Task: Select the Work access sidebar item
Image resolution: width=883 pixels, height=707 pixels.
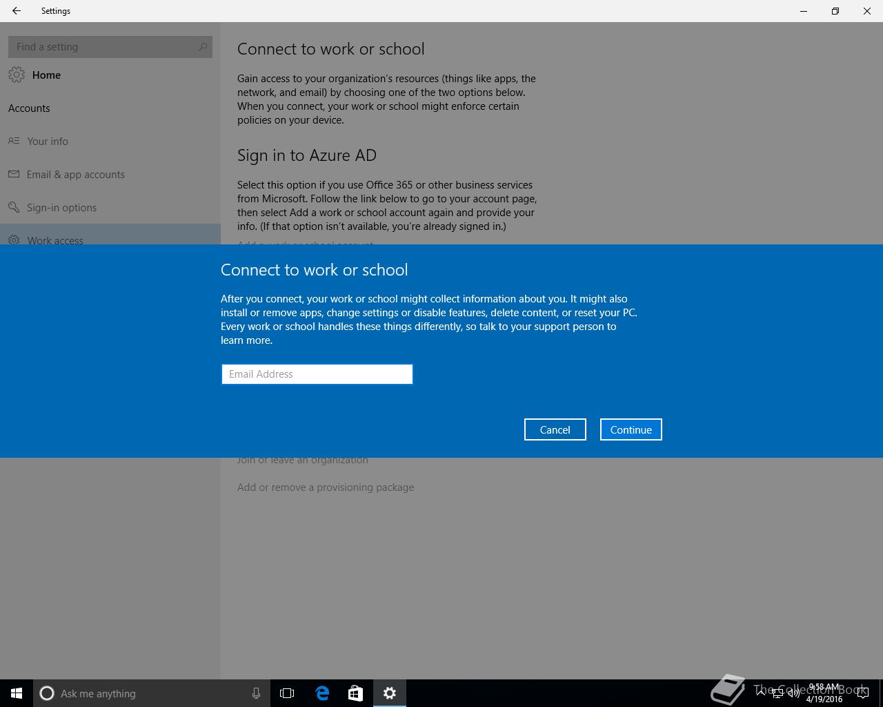Action: coord(110,235)
